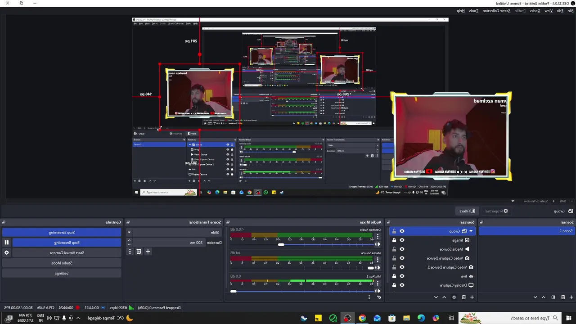Select Scene 2 in Scenes list
The image size is (576, 324).
click(527, 231)
